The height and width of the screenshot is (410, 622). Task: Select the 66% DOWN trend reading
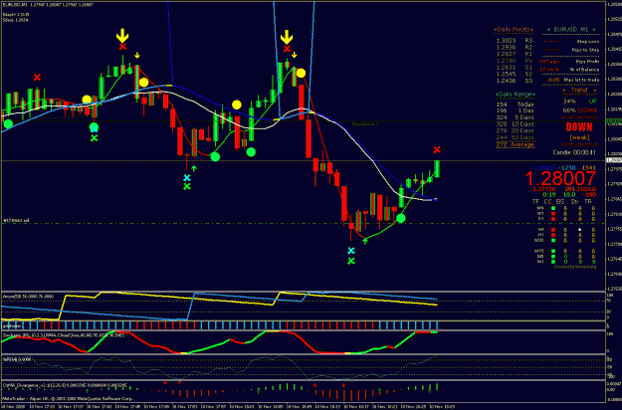(579, 110)
